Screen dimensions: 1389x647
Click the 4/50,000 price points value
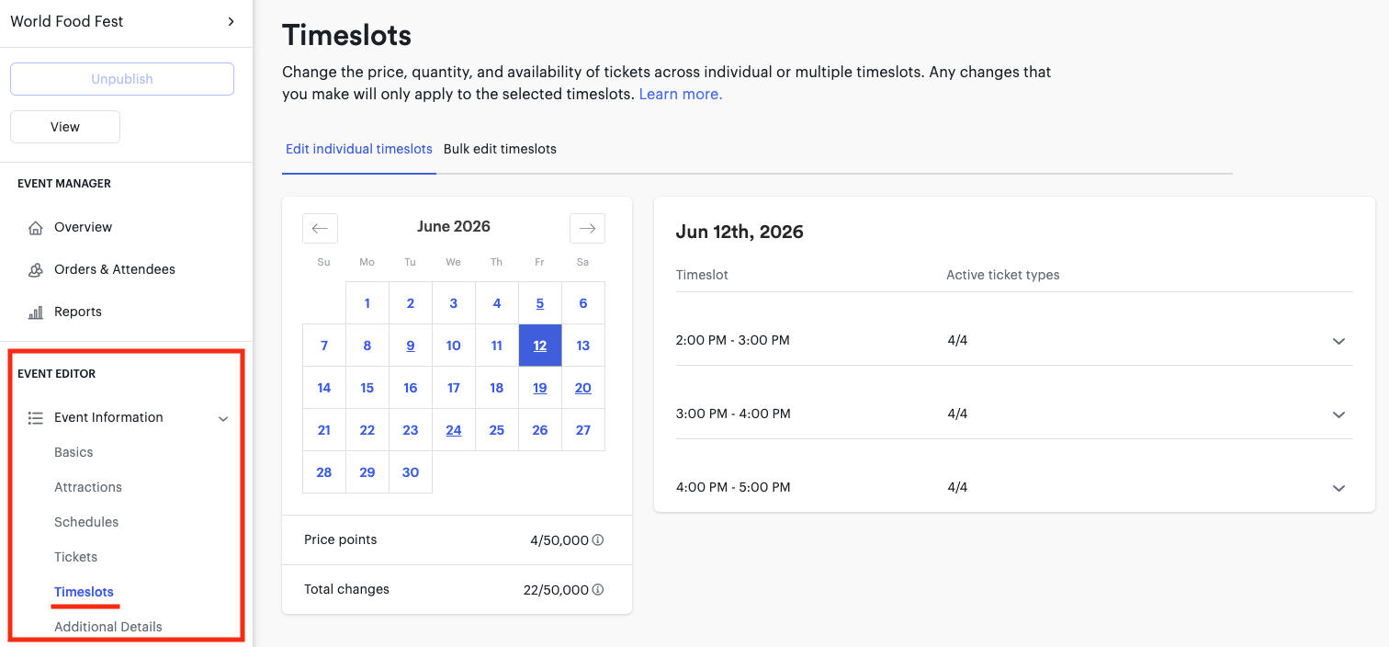tap(559, 540)
